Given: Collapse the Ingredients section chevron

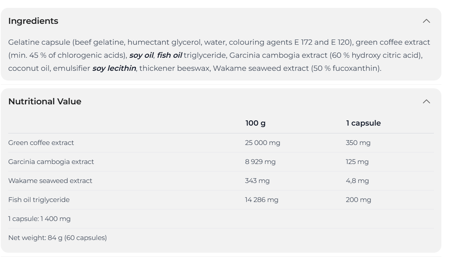Looking at the screenshot, I should coord(426,21).
